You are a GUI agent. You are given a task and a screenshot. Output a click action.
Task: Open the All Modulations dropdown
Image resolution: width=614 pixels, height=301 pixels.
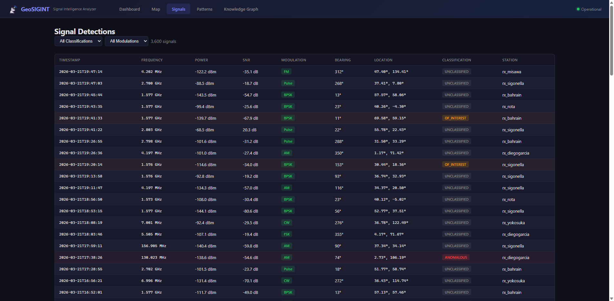tap(126, 41)
